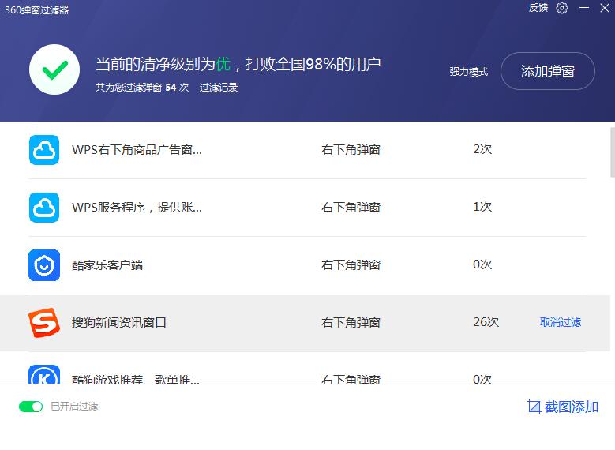The width and height of the screenshot is (615, 450).
Task: Click the 添加弹窗 button
Action: [x=548, y=71]
